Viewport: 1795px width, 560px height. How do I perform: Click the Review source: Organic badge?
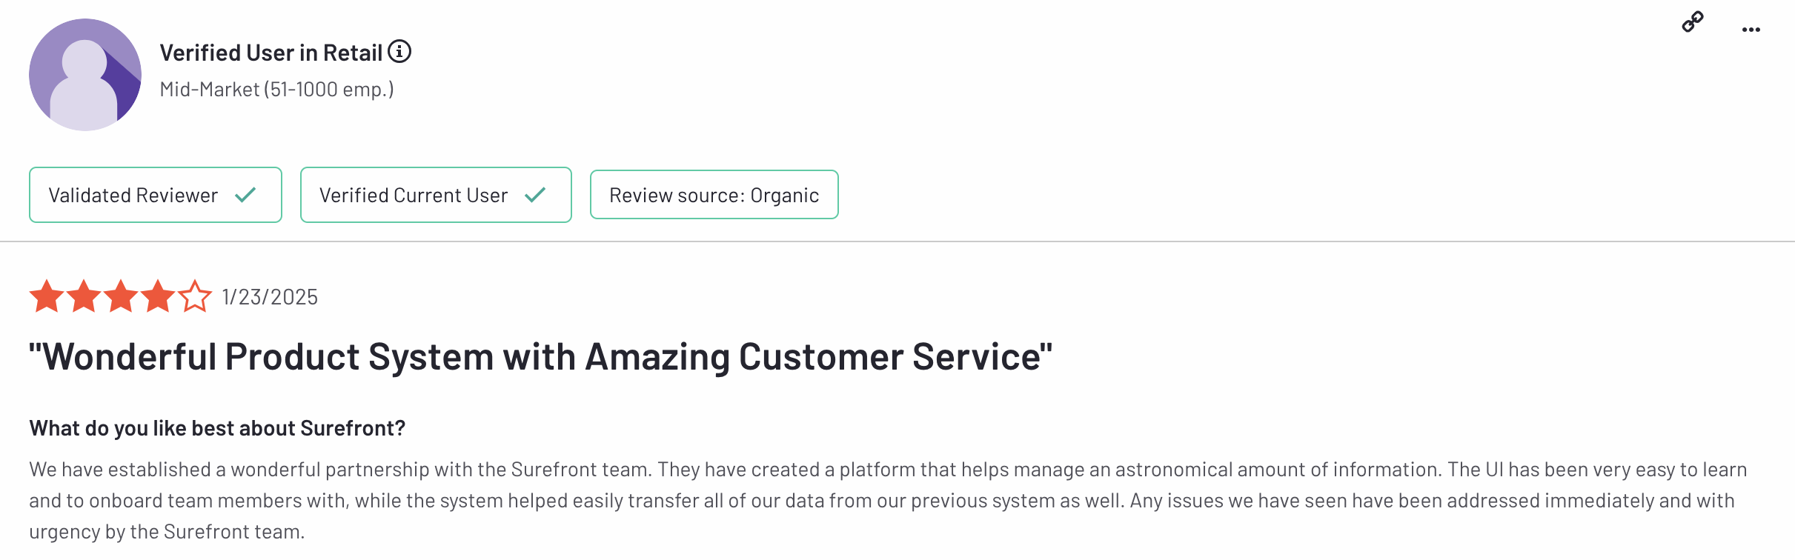point(714,196)
